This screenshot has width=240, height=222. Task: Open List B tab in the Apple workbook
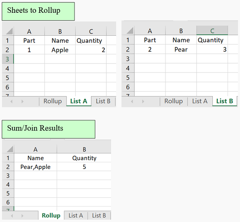pyautogui.click(x=103, y=101)
